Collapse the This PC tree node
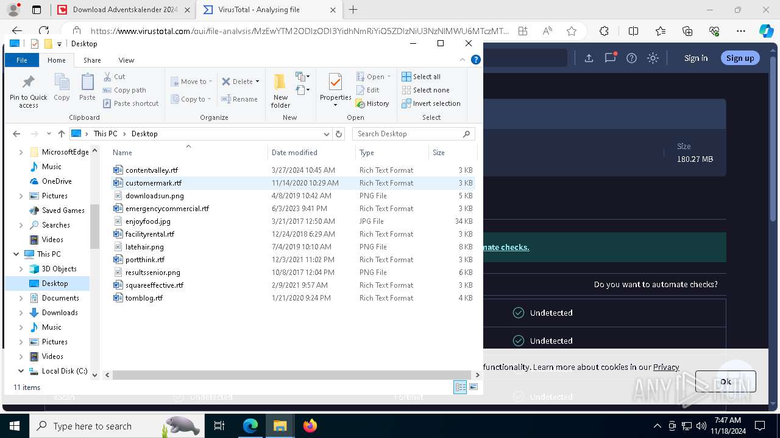Screen dimensions: 780x438 pos(16,254)
